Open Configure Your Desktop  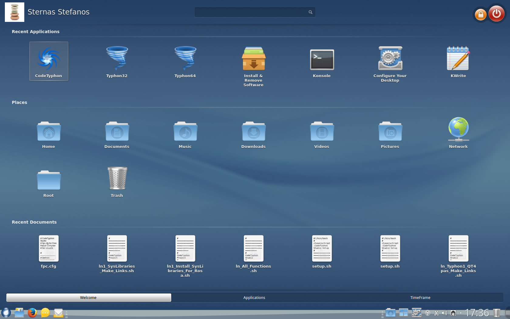point(390,64)
